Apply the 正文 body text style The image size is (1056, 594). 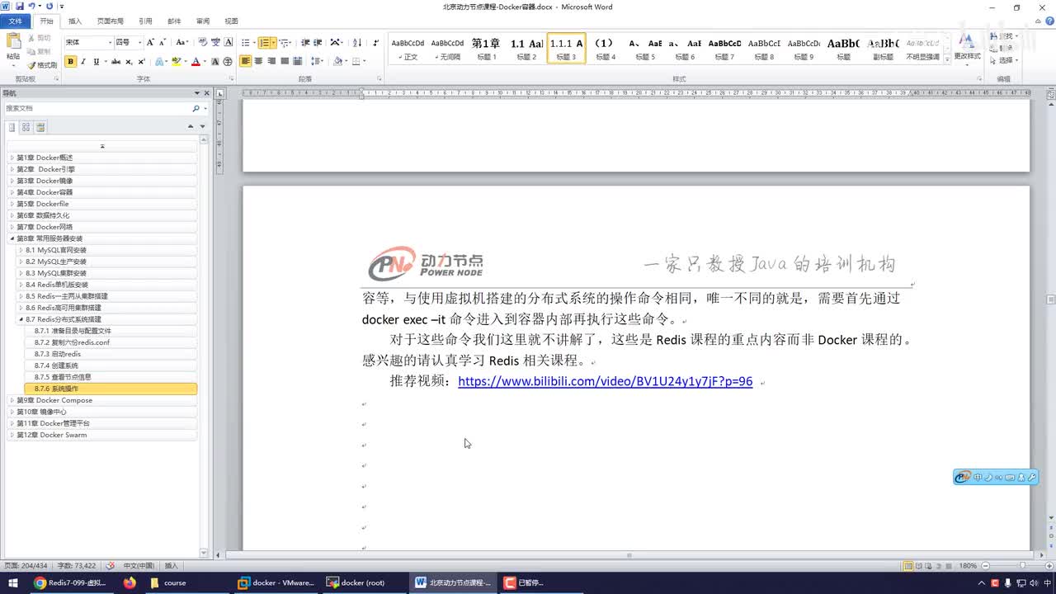click(408, 48)
